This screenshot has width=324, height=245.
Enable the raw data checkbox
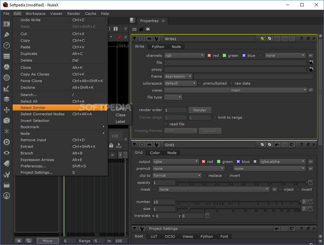[x=231, y=83]
